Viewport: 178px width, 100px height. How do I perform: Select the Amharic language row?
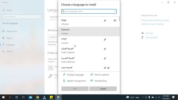(89, 41)
